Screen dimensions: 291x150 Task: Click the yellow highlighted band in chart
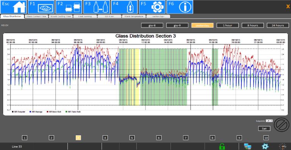click(137, 77)
